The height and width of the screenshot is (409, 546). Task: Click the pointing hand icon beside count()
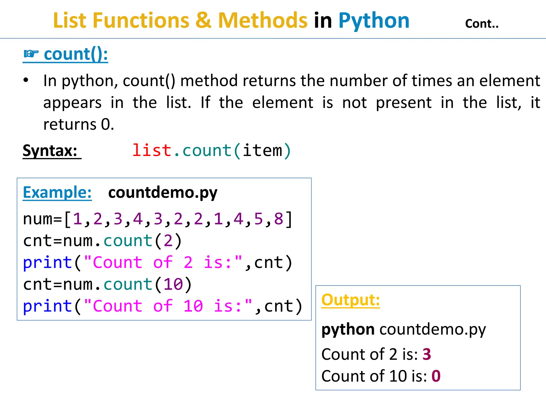(x=31, y=54)
